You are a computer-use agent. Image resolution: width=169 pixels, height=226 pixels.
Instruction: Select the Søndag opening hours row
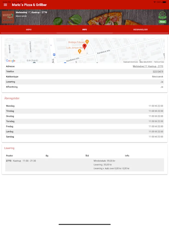85,137
